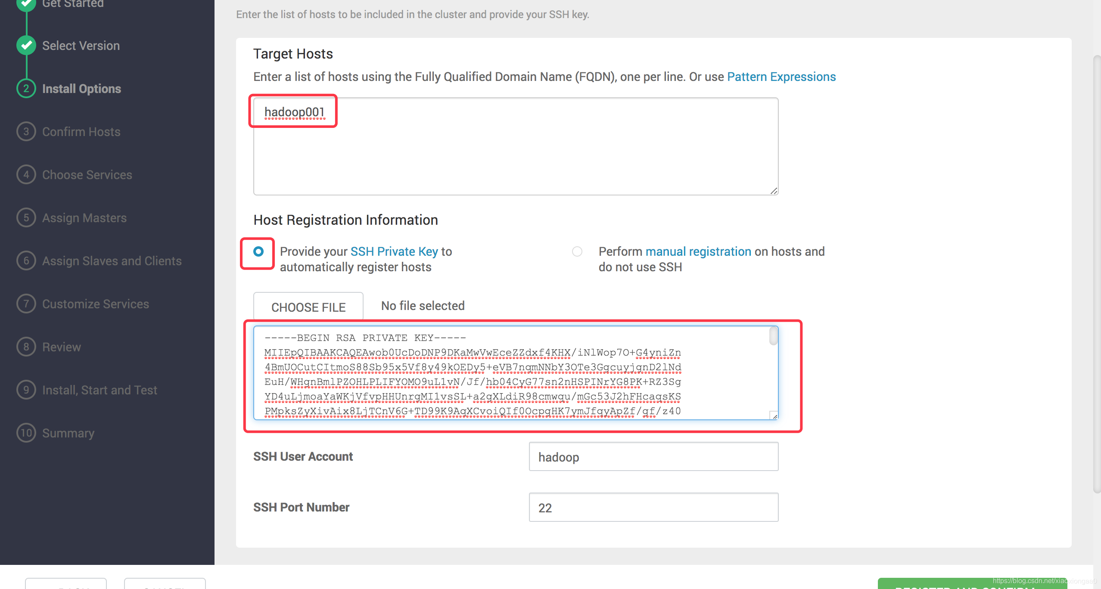Click the step 4 Choose Services circle icon
The width and height of the screenshot is (1101, 589).
pos(26,174)
